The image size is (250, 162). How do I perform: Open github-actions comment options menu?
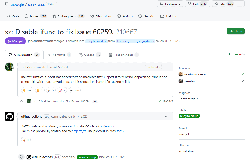(167, 116)
